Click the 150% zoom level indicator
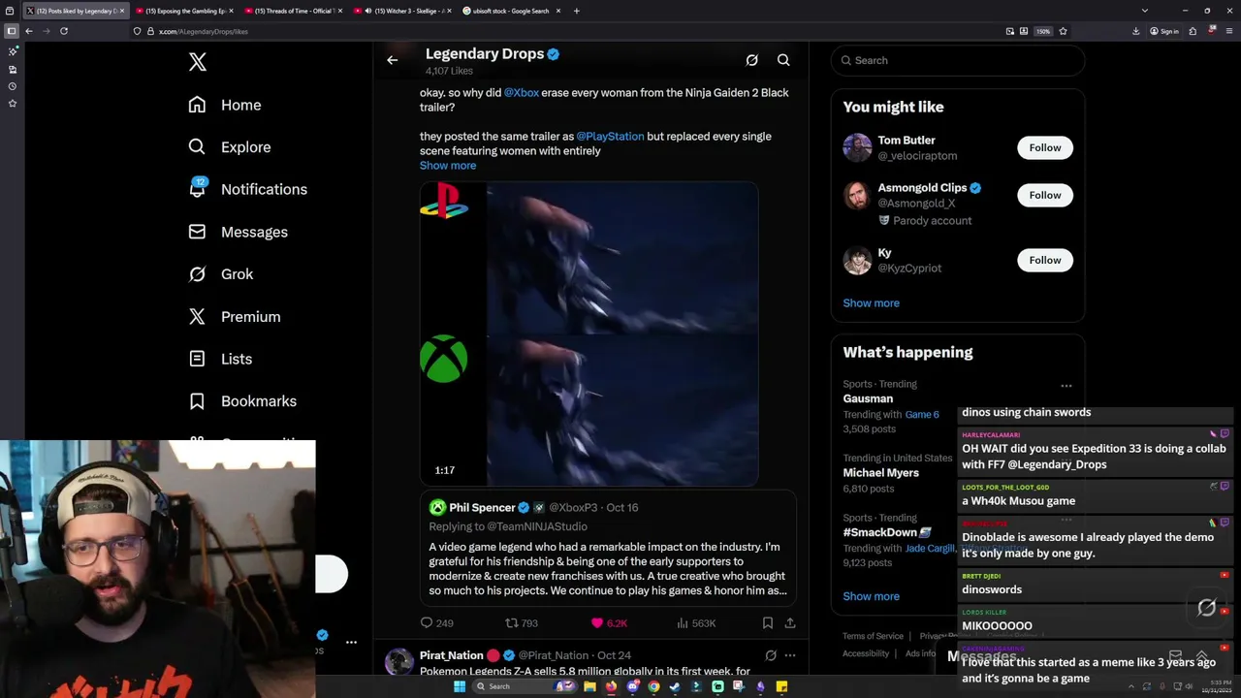The width and height of the screenshot is (1241, 698). pyautogui.click(x=1043, y=31)
